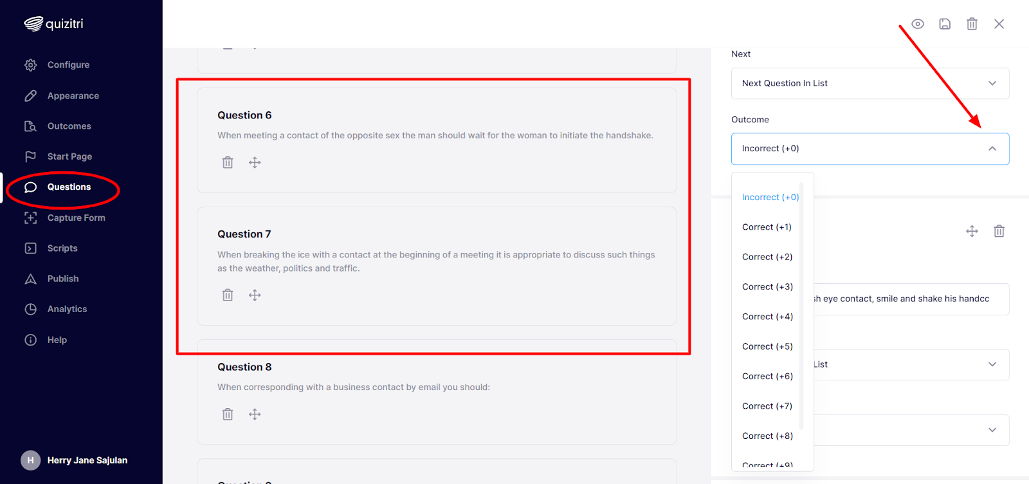Click the move handle for Question 8
This screenshot has height=484, width=1029.
click(x=255, y=414)
